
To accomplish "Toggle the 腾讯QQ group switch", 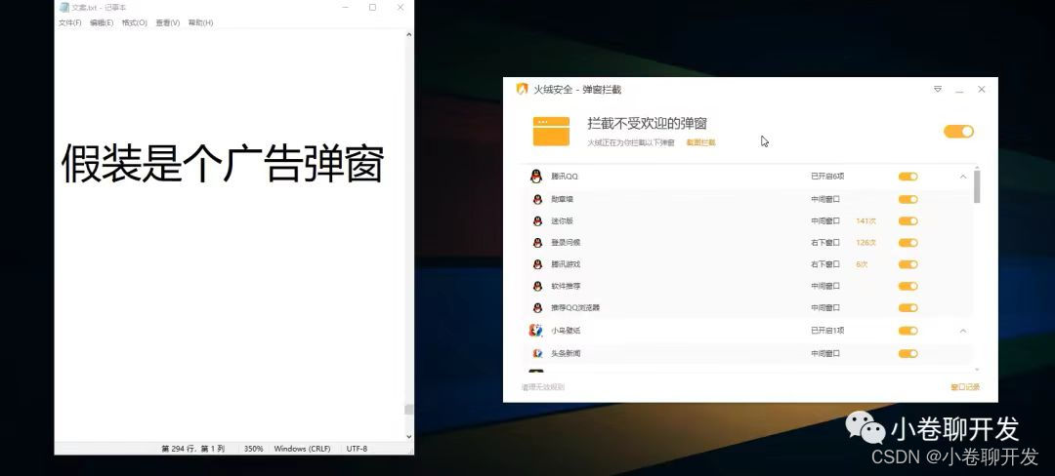I will (x=908, y=177).
